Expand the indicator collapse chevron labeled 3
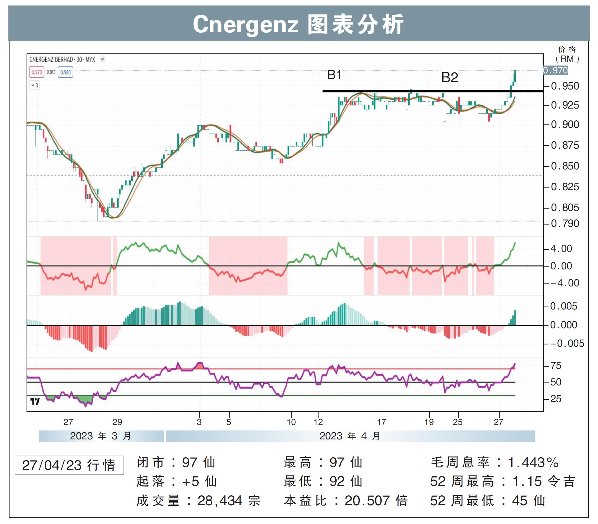Screen dimensions: 598x524 tap(35, 85)
